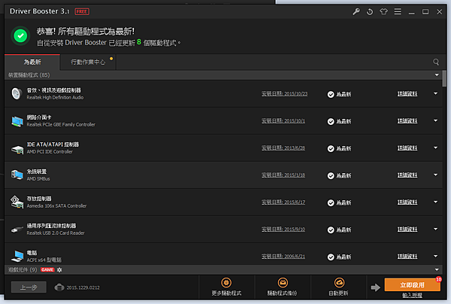
Task: Expand the ACPI x64 row arrow
Action: pyautogui.click(x=435, y=256)
